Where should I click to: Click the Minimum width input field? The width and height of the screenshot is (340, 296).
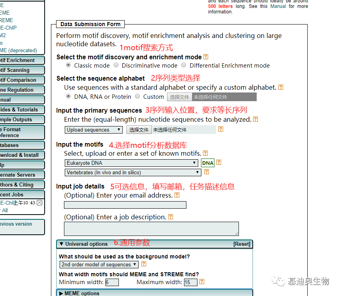(x=112, y=282)
